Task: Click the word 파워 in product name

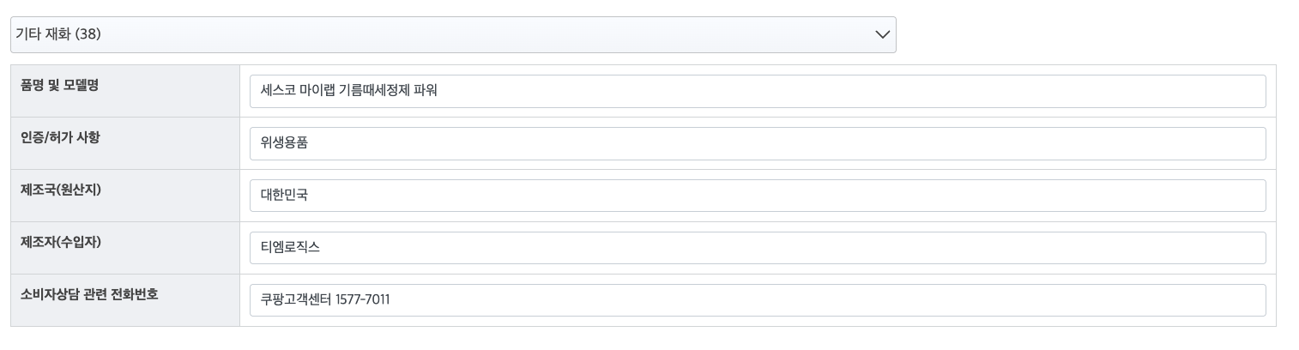Action: click(x=426, y=91)
